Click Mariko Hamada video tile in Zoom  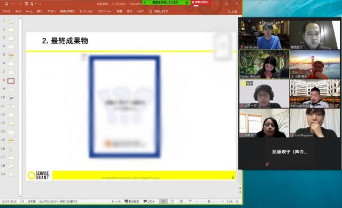(x=264, y=64)
